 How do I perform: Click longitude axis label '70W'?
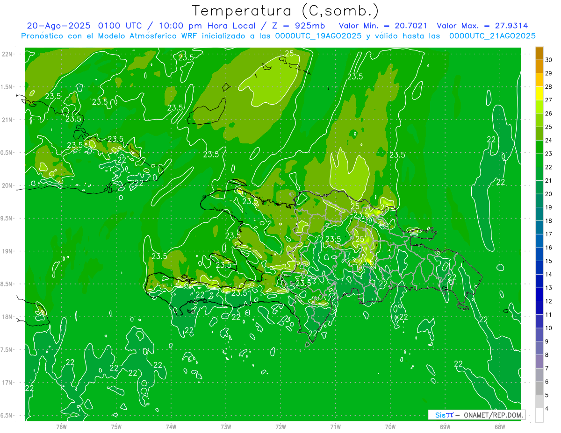point(390,426)
